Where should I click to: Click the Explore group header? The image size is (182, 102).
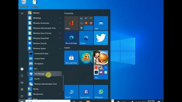coord(67,48)
